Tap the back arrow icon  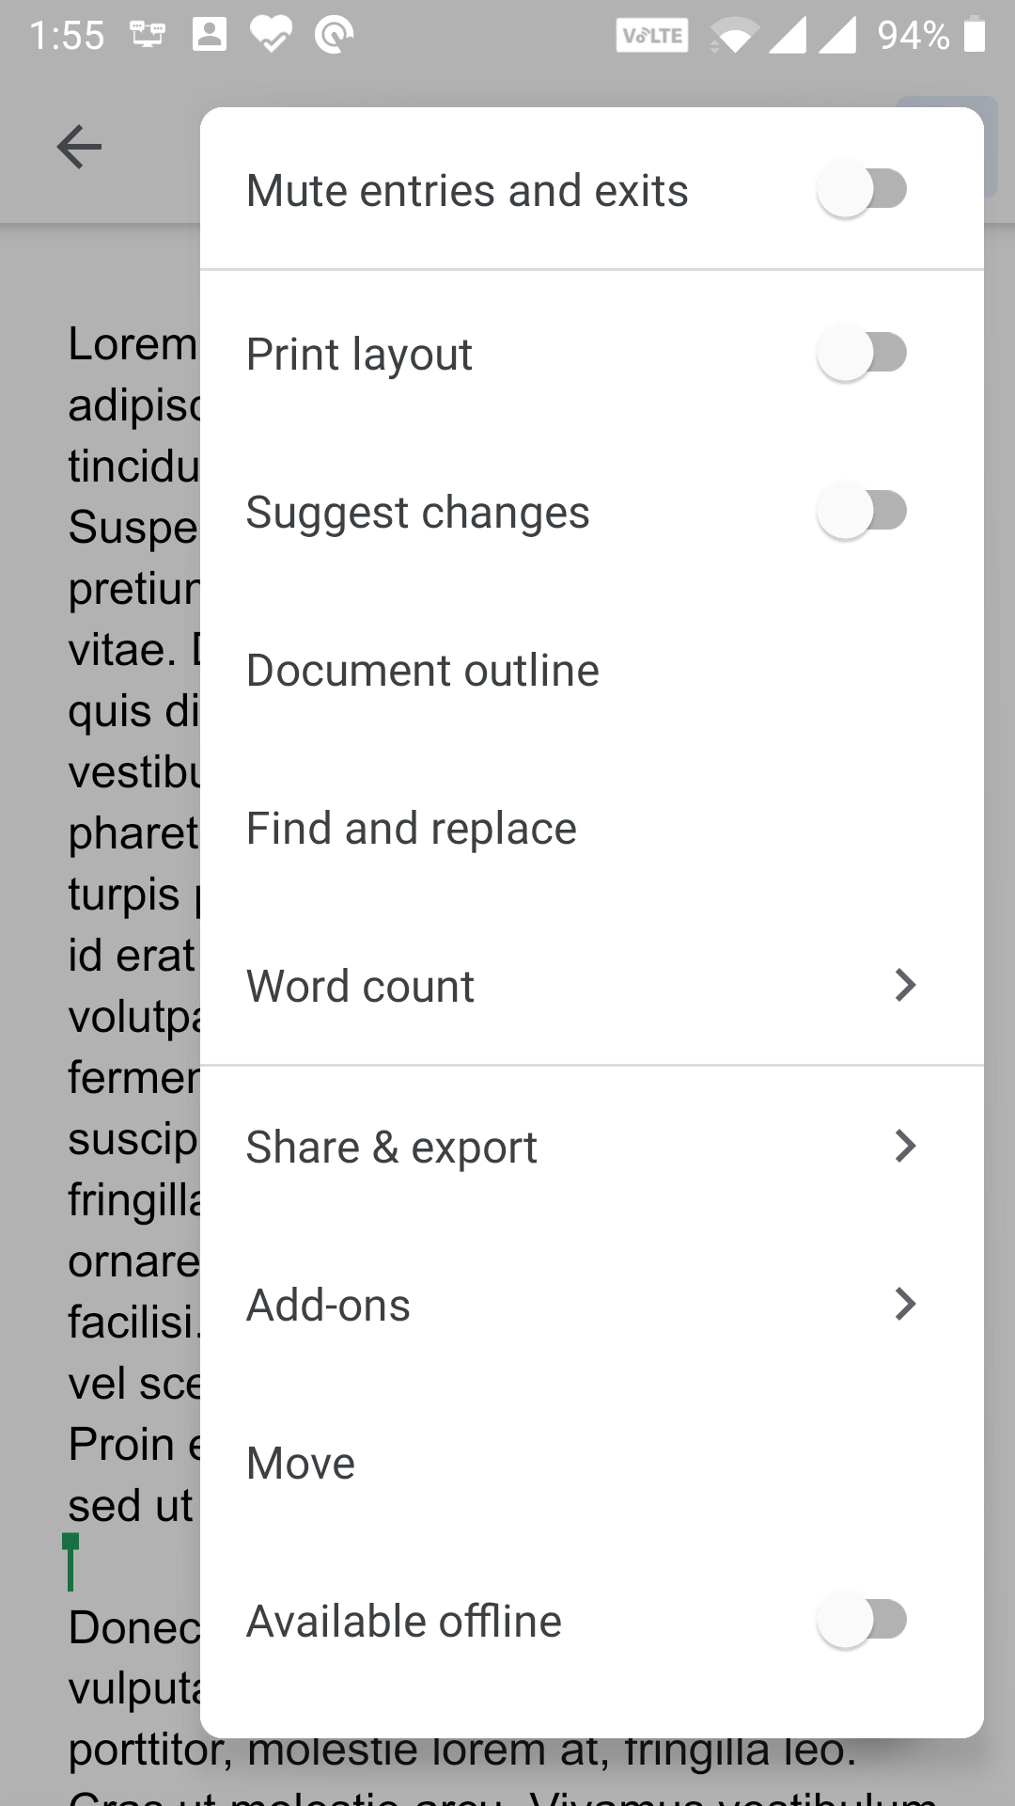tap(79, 147)
